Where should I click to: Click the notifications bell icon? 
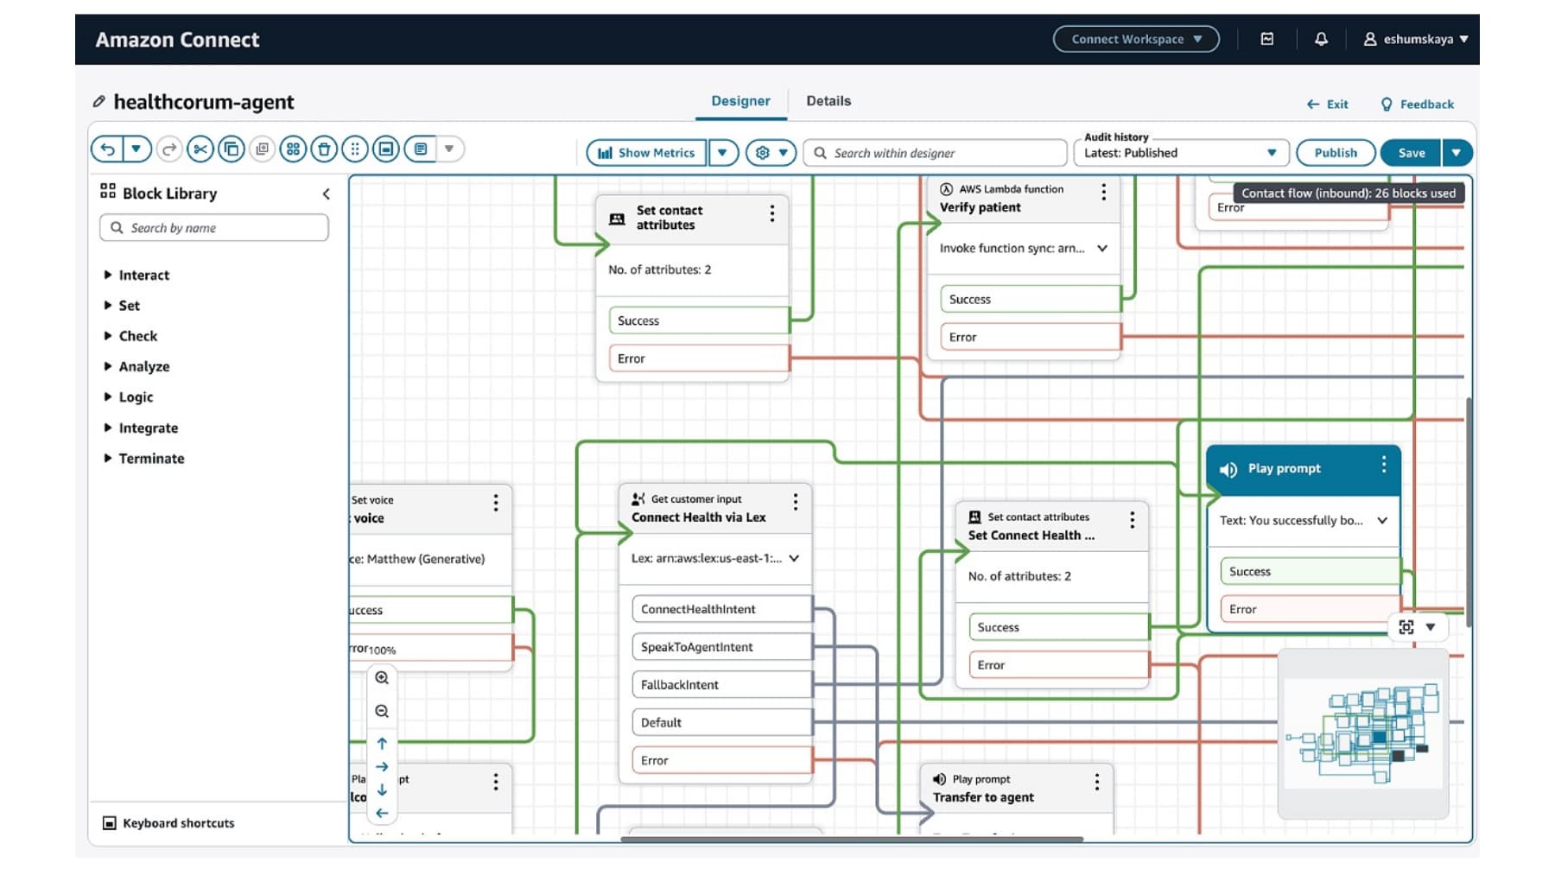pos(1321,39)
